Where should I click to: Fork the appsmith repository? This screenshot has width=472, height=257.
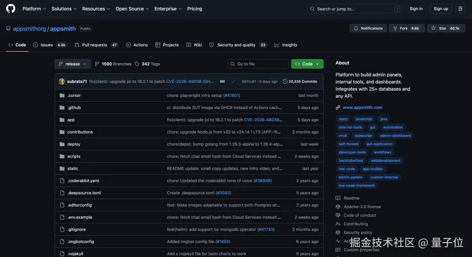[x=407, y=28]
